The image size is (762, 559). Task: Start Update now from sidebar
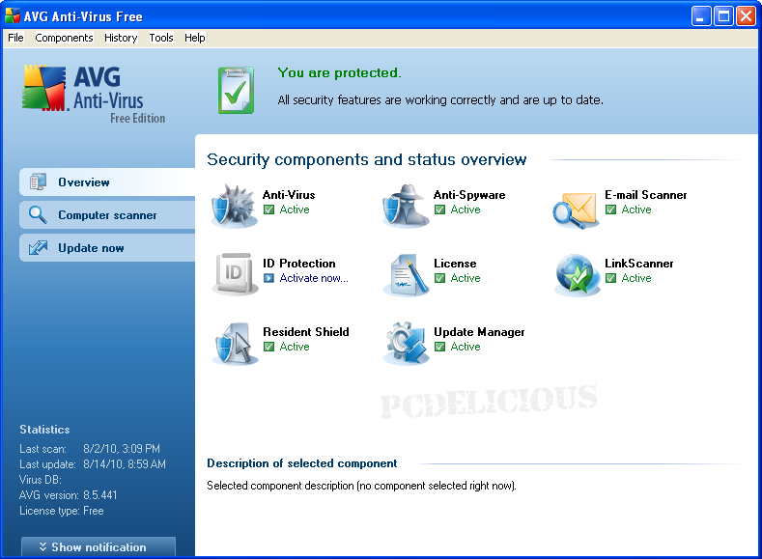click(107, 248)
